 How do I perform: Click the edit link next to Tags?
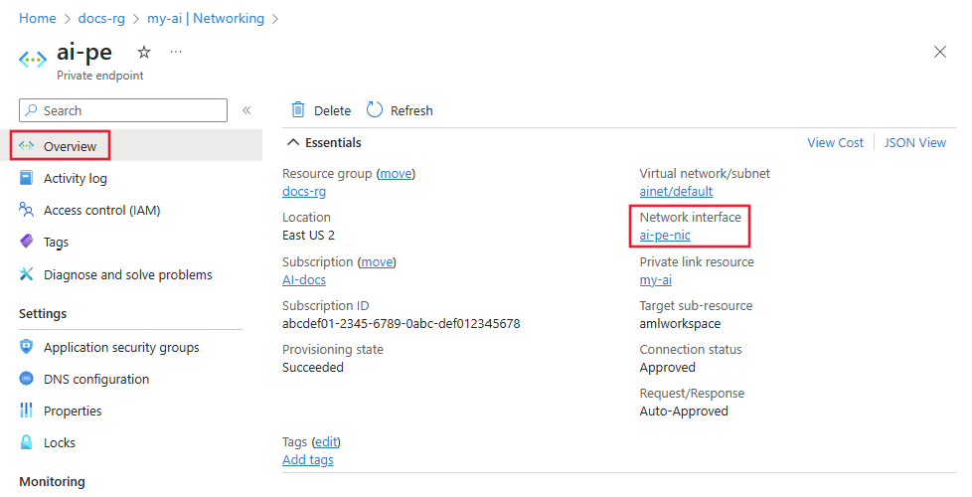(326, 442)
